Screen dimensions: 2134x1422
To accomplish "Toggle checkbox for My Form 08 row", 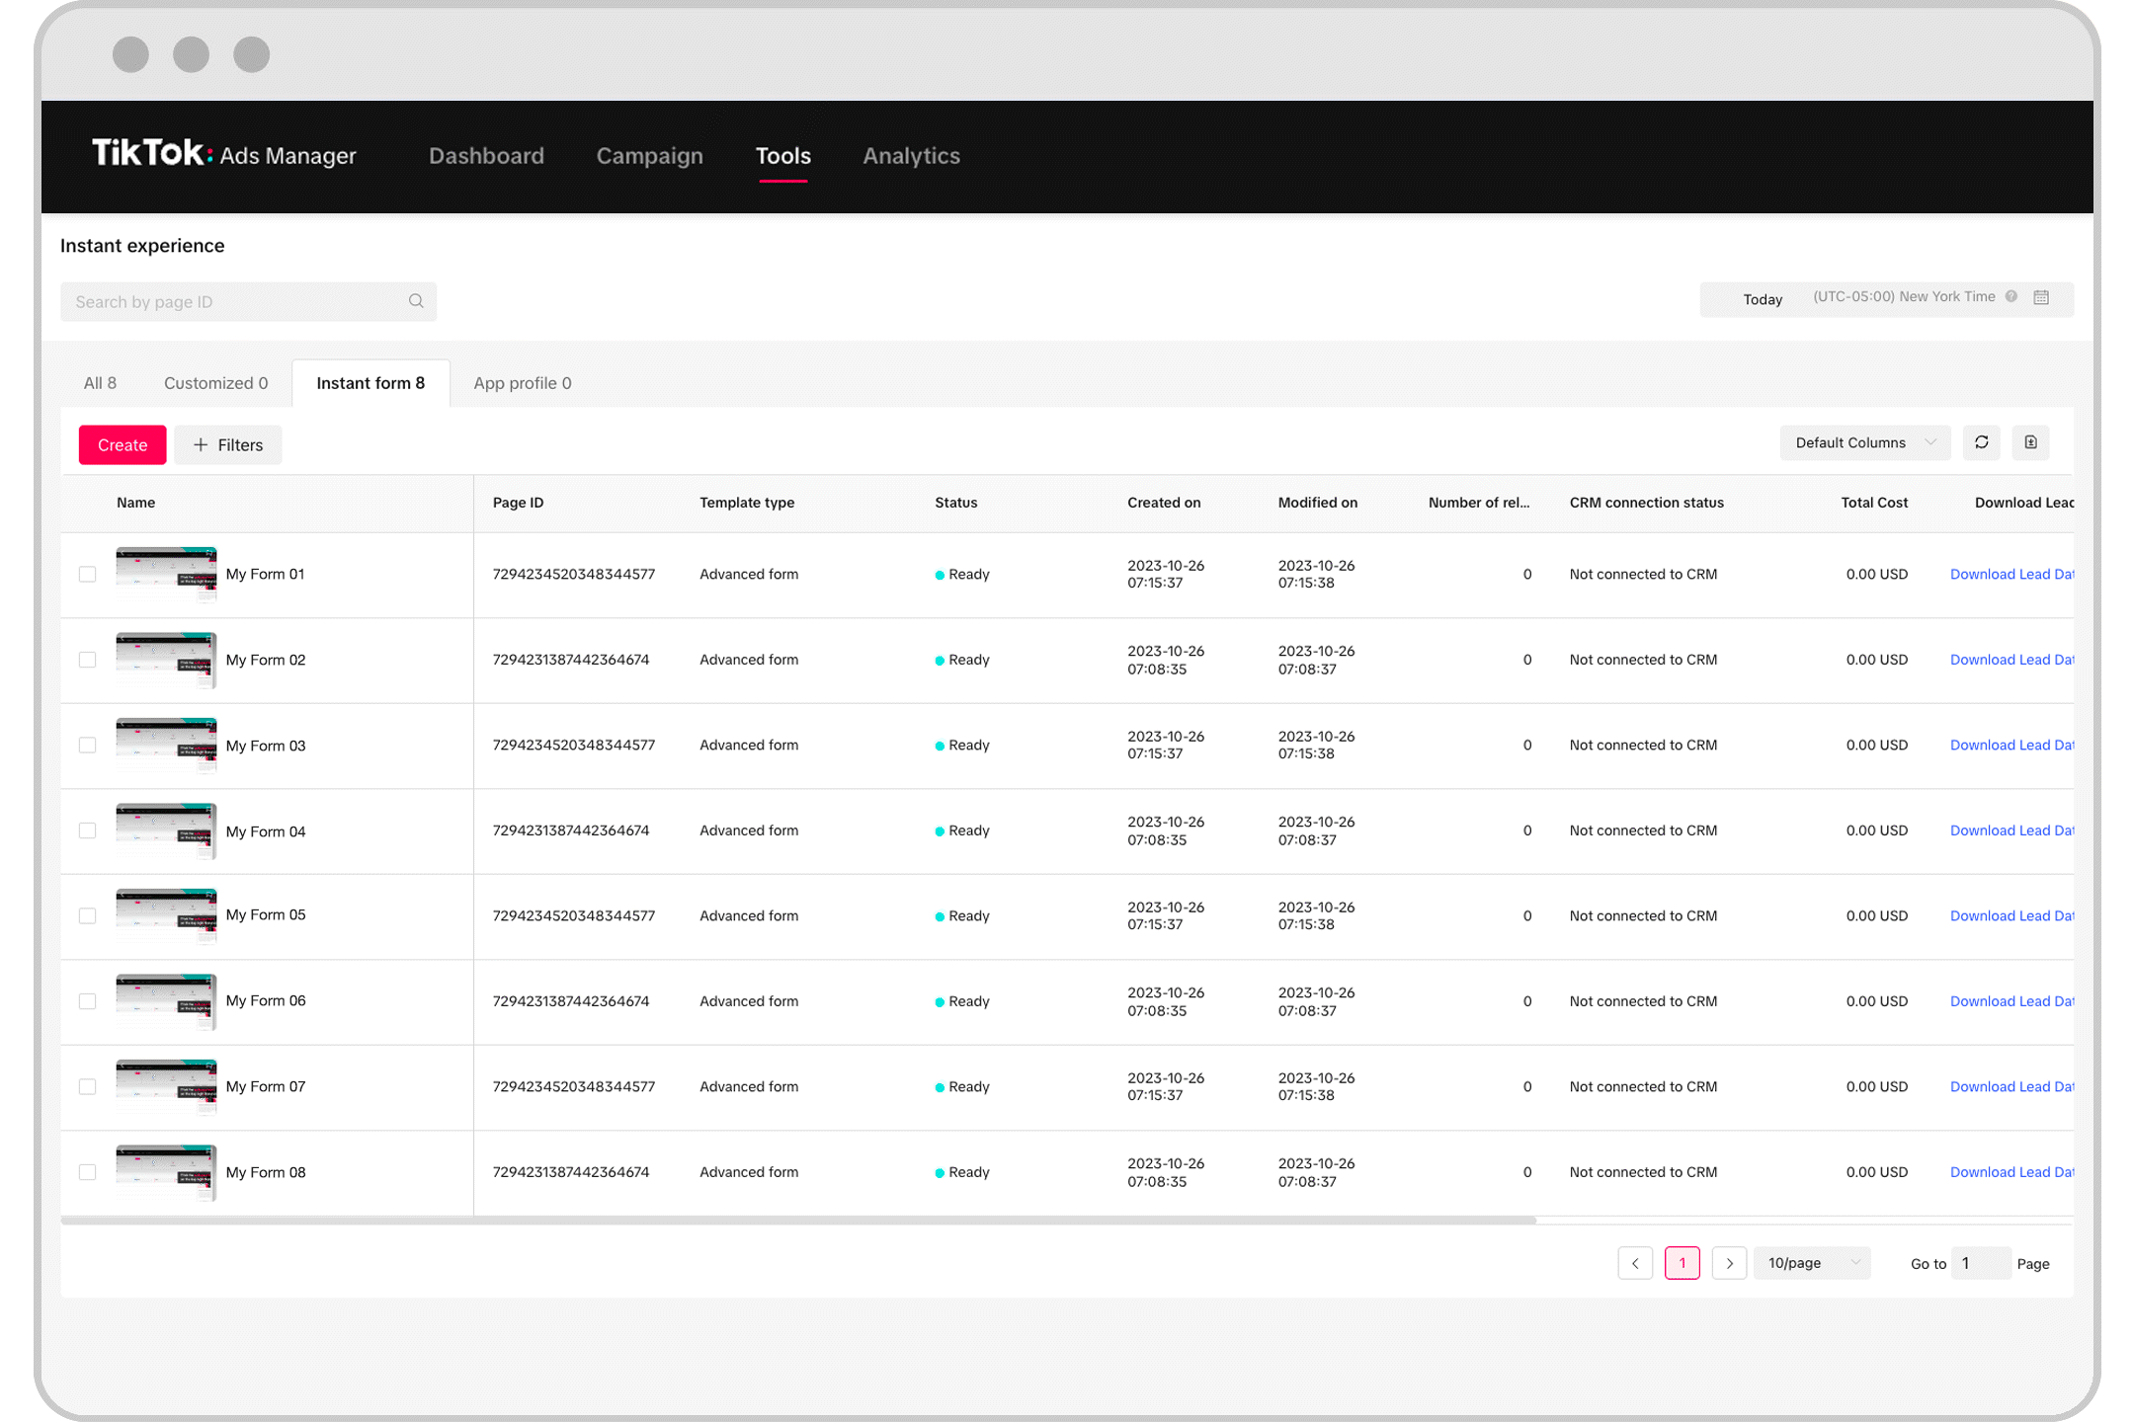I will click(87, 1169).
